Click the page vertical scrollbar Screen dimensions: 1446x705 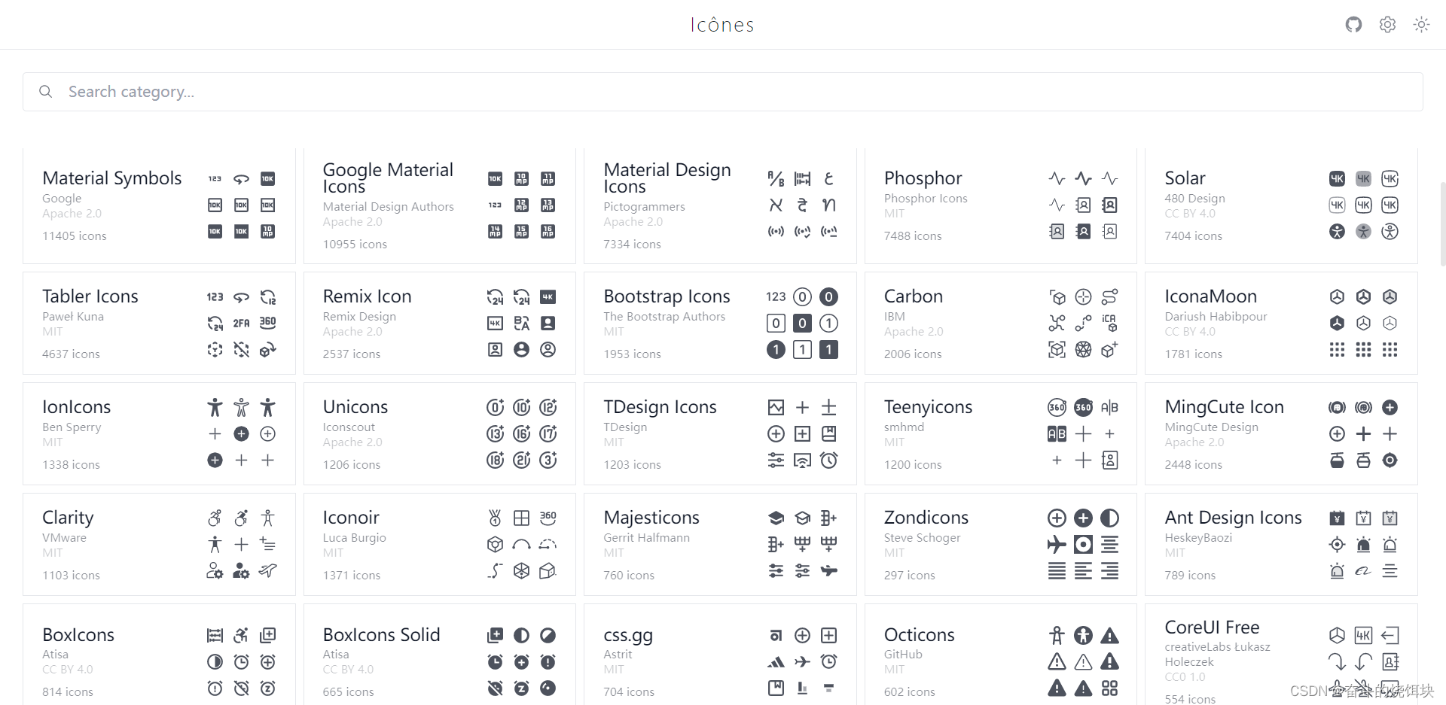[x=1442, y=223]
